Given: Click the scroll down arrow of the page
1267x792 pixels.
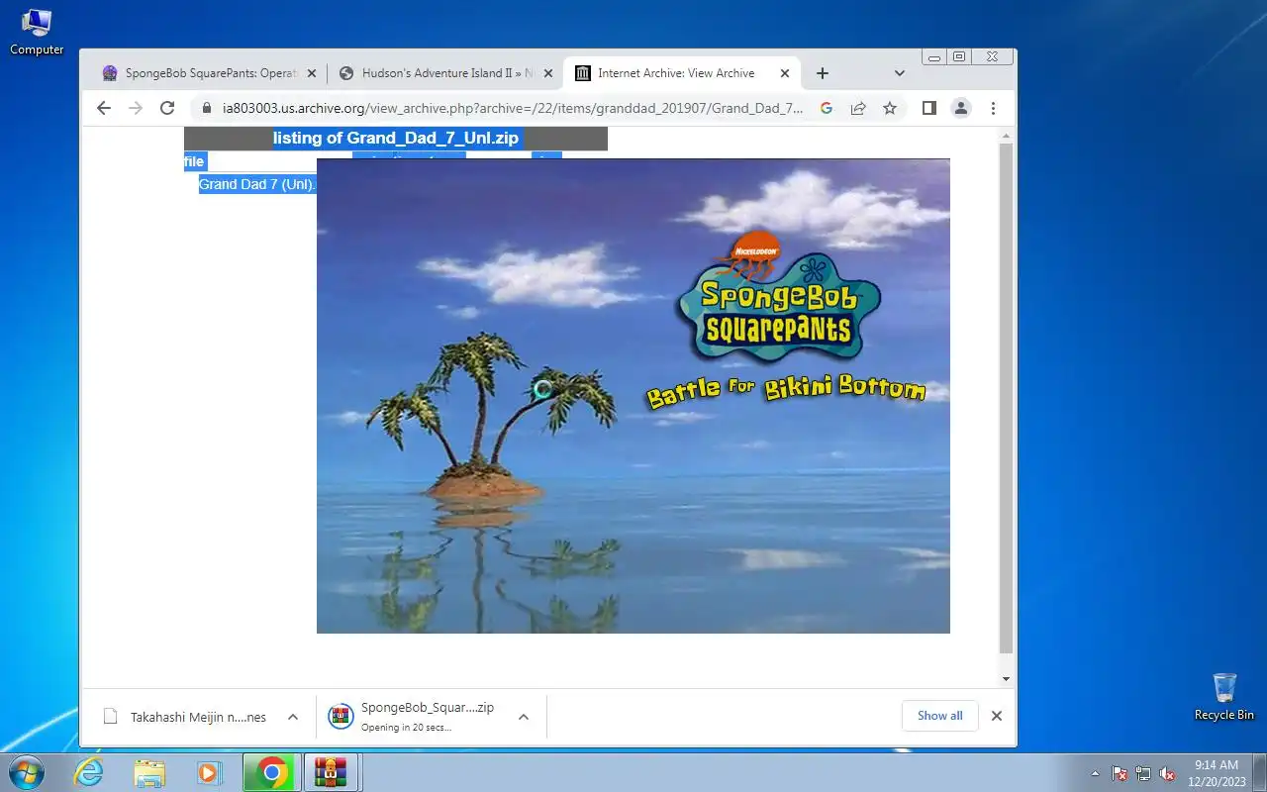Looking at the screenshot, I should coord(1006,679).
